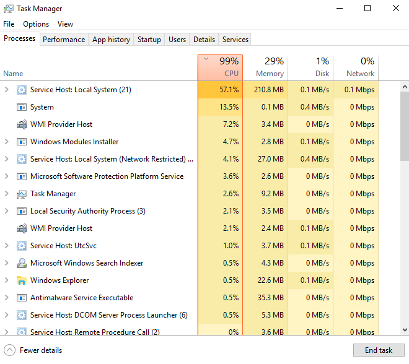
Task: Click the Antimalware Service Executable name
Action: tap(82, 298)
